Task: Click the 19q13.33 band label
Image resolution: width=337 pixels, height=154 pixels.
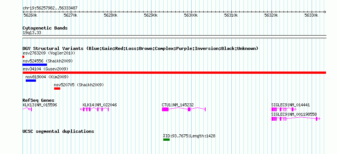Action: click(32, 33)
